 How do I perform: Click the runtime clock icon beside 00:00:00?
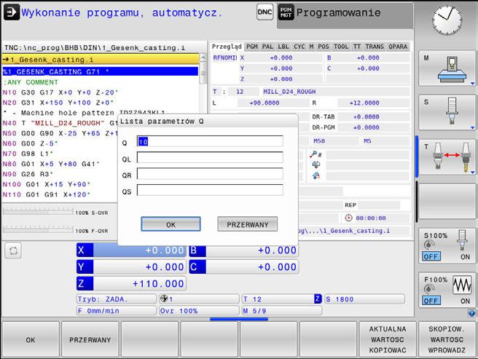pos(348,218)
